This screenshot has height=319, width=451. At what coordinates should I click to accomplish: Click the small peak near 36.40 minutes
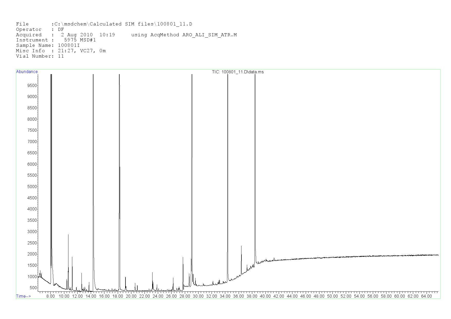241,257
